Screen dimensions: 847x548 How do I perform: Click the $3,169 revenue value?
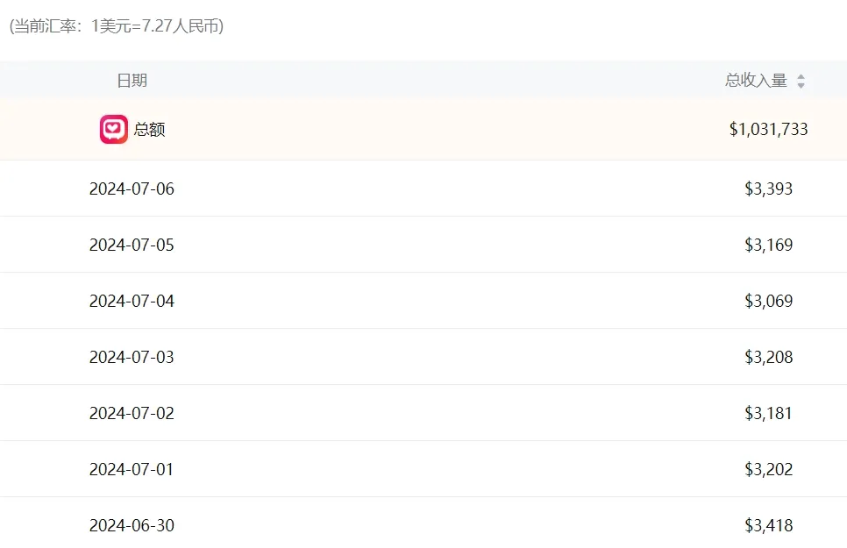(768, 245)
